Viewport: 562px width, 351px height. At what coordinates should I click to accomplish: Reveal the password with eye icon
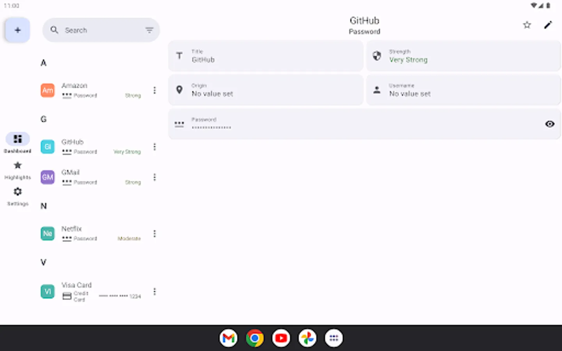point(550,124)
